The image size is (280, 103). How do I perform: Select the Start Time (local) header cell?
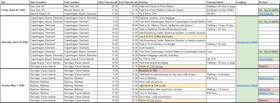click(108, 2)
